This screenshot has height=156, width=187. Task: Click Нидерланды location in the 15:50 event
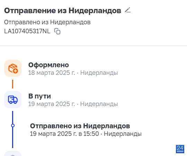coord(123,134)
